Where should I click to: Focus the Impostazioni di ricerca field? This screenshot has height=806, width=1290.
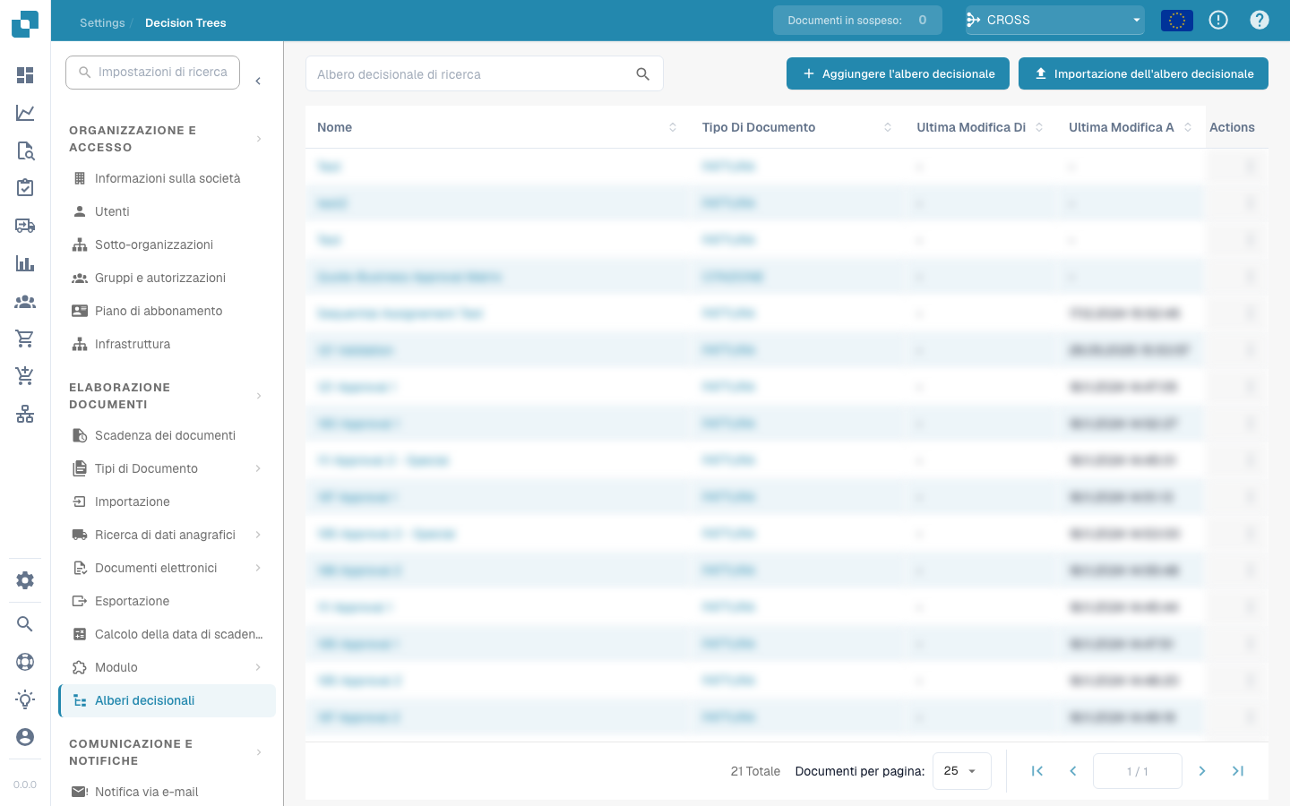tap(152, 72)
